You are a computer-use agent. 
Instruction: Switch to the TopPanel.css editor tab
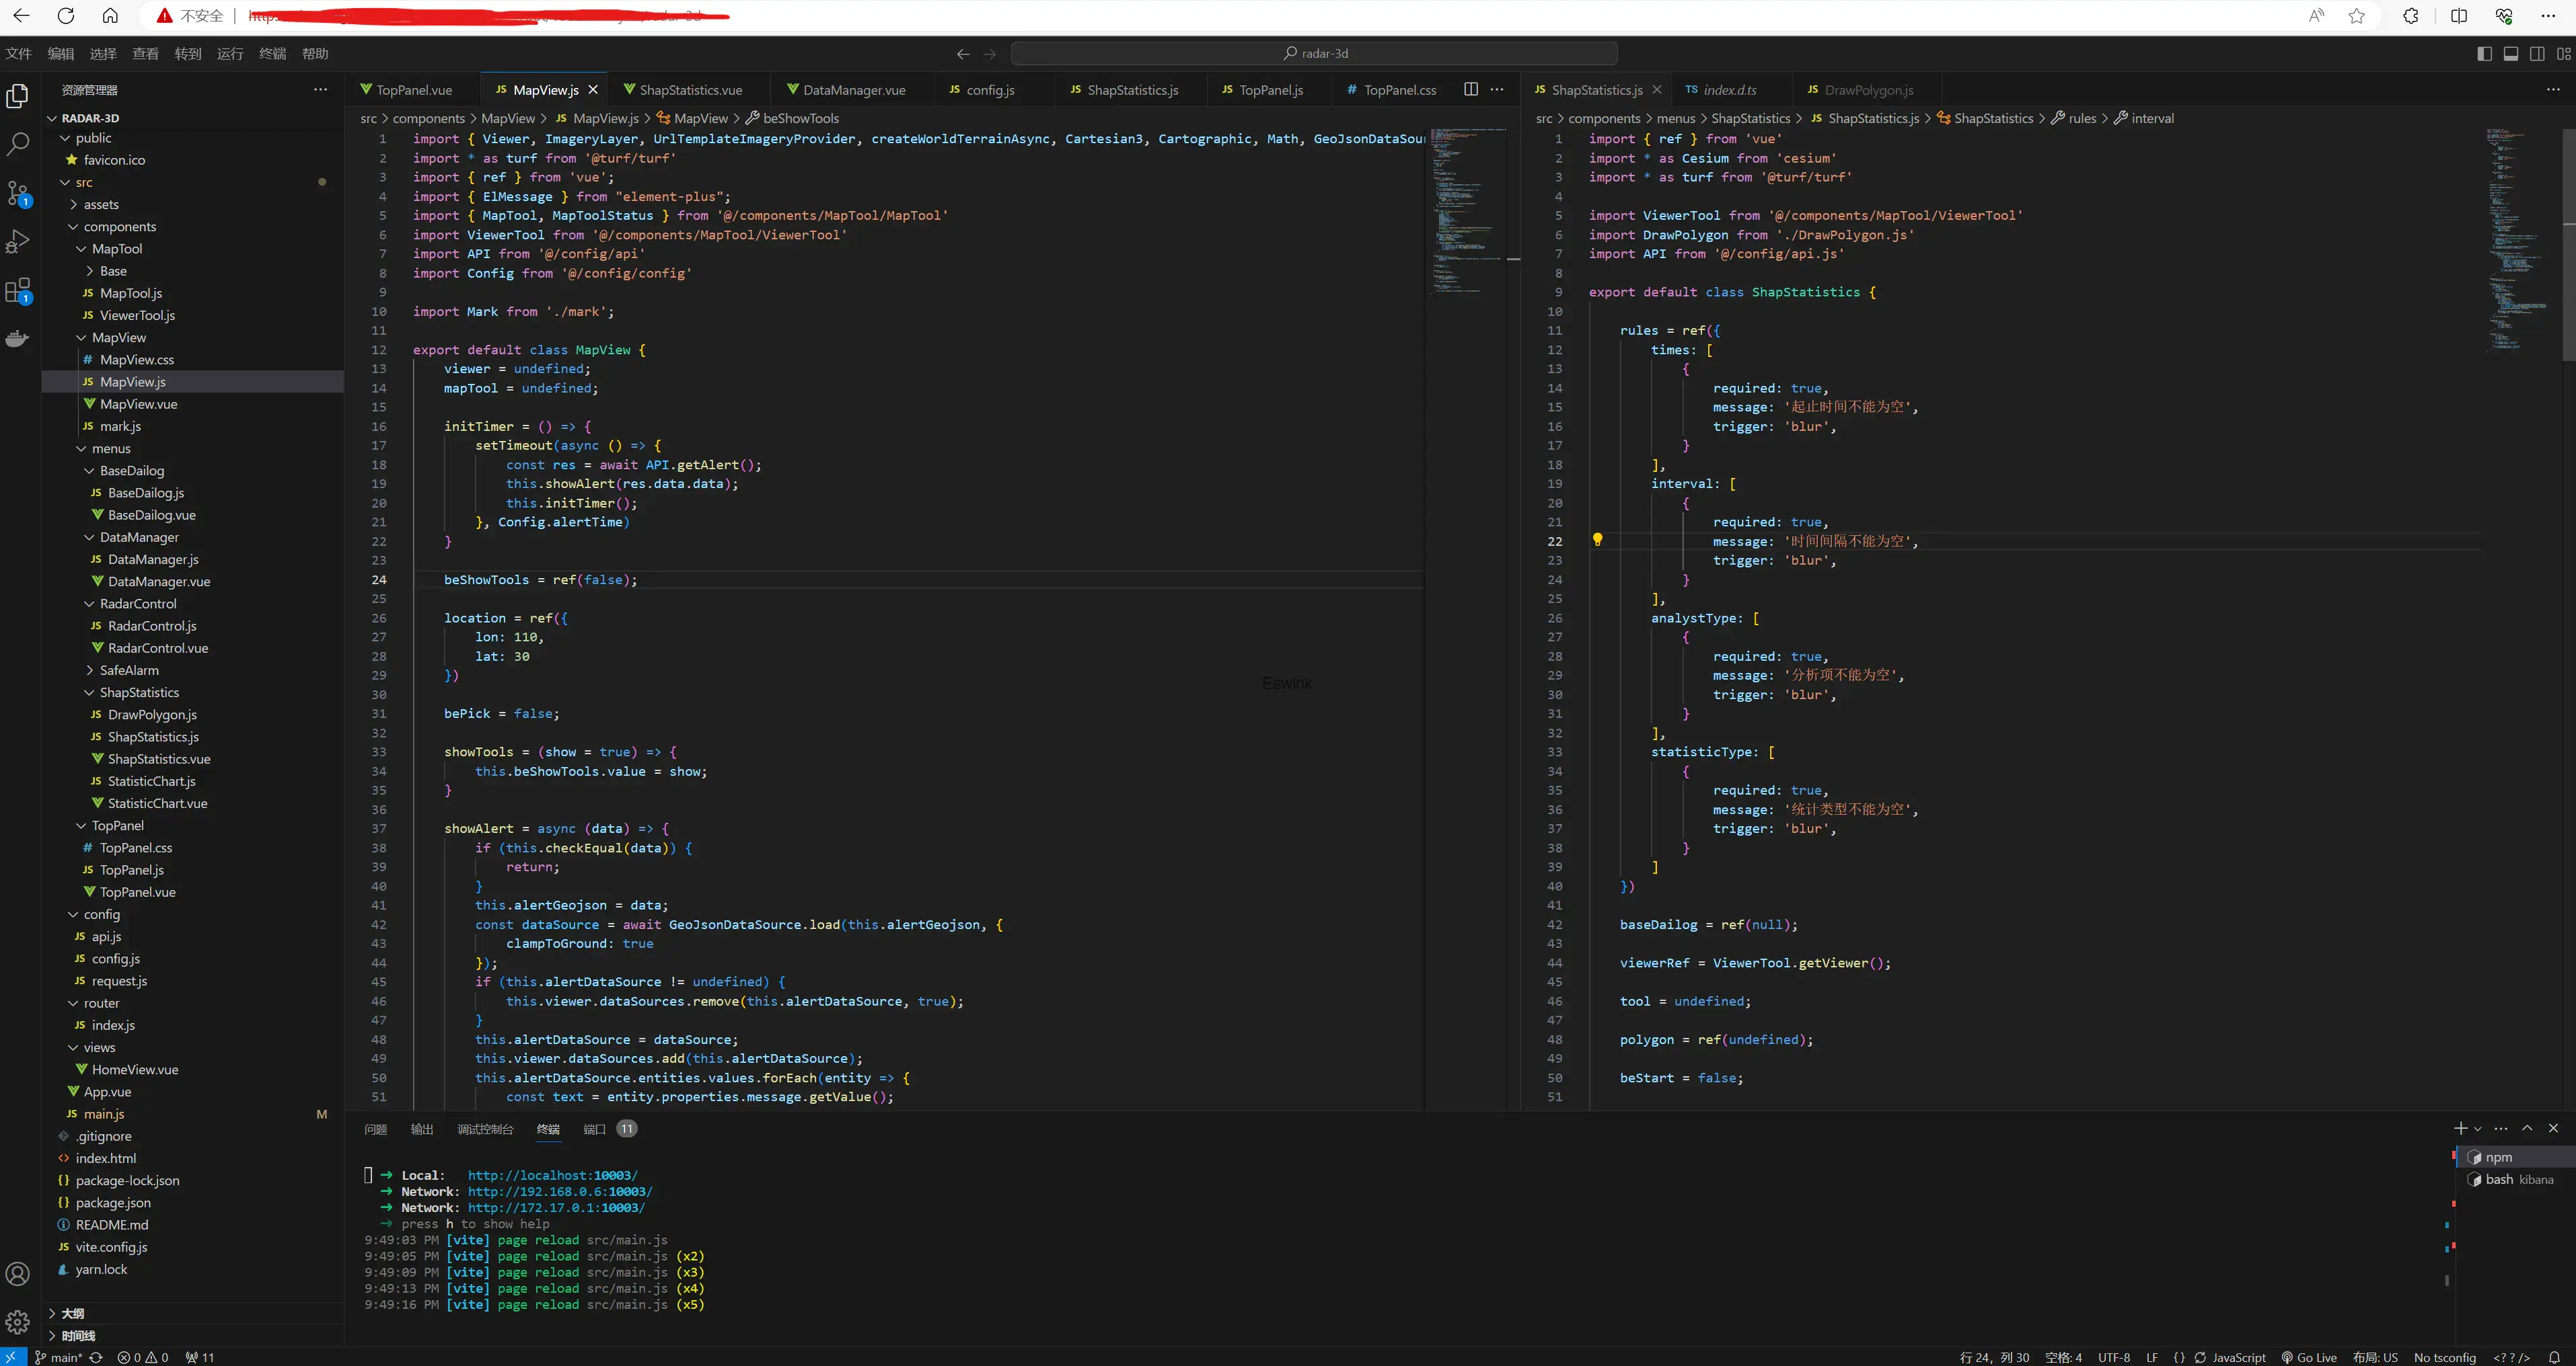pos(1399,90)
